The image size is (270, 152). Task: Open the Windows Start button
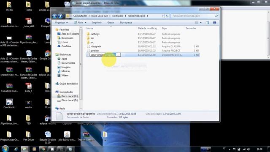point(5,149)
